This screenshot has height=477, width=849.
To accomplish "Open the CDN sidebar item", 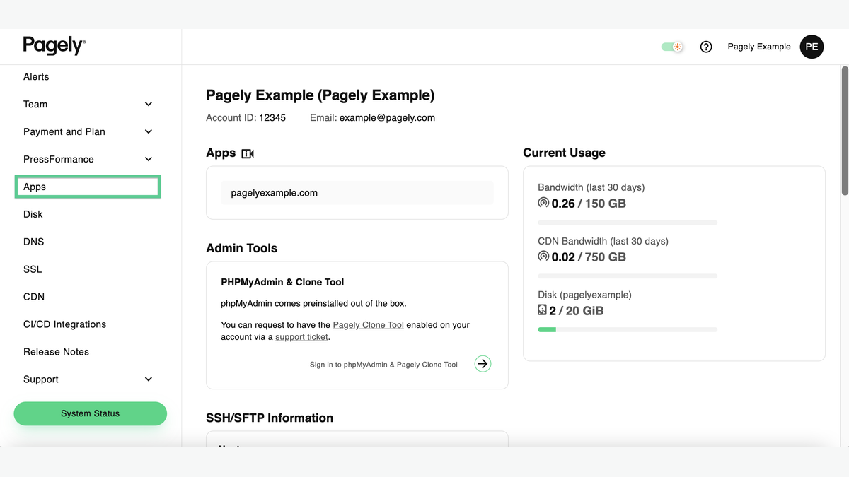I will pos(34,297).
